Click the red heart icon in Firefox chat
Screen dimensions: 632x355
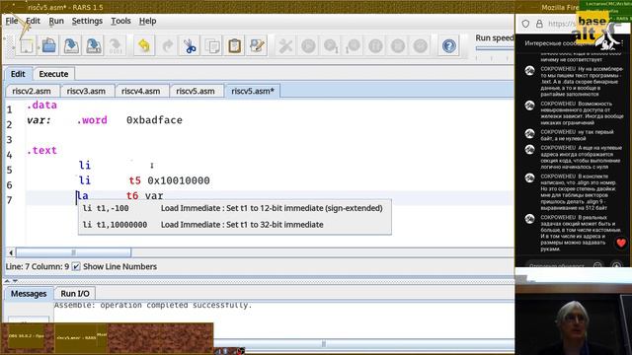(x=621, y=243)
